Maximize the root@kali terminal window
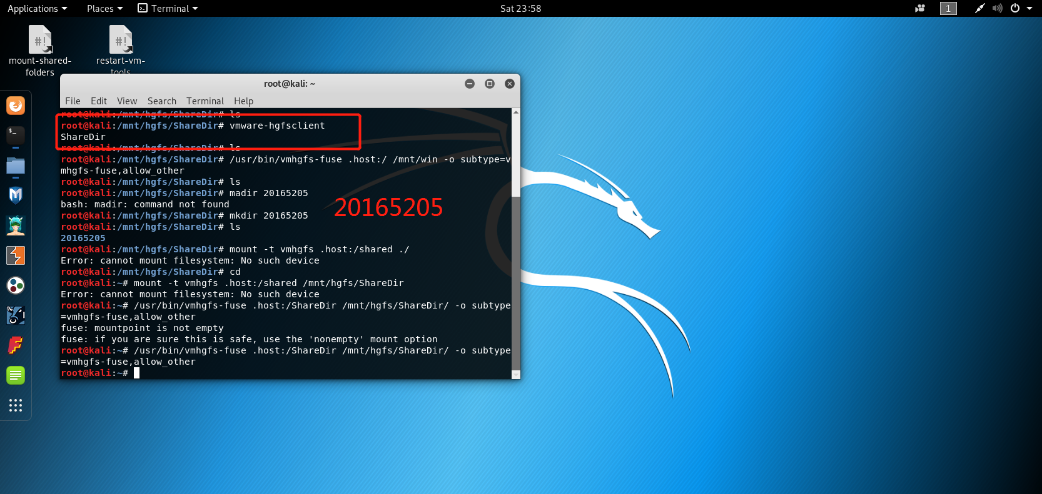 490,84
